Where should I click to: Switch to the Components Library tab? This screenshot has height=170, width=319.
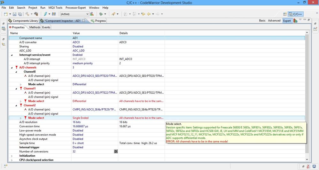click(23, 21)
